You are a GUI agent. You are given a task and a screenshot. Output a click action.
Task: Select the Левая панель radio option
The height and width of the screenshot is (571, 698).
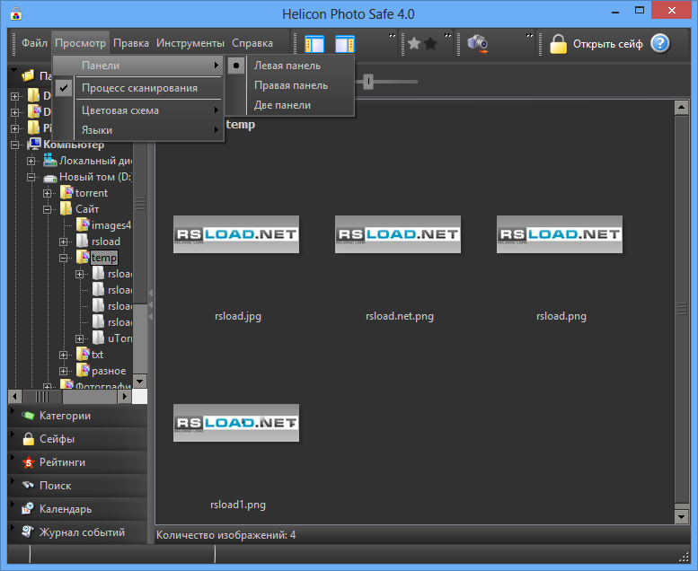pos(291,66)
